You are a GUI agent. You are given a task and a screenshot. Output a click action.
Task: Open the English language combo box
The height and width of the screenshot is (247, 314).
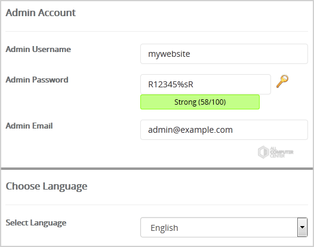[224, 227]
